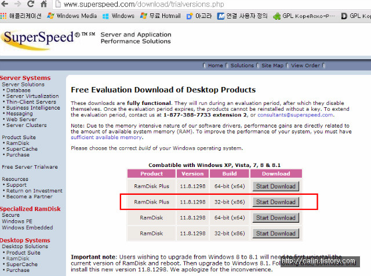Open Specialized RamDisk sidebar heading

click(x=30, y=209)
